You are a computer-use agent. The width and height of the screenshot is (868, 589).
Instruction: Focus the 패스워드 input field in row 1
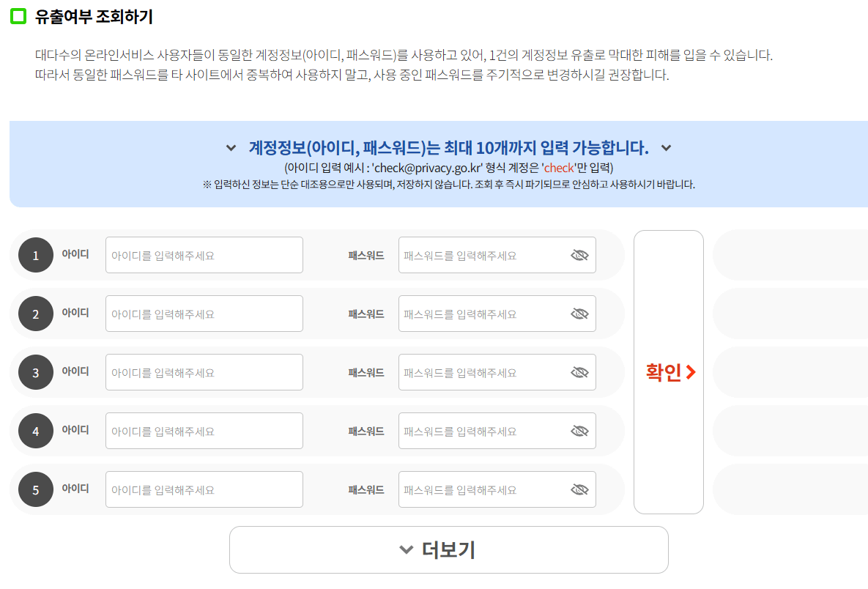pos(497,255)
